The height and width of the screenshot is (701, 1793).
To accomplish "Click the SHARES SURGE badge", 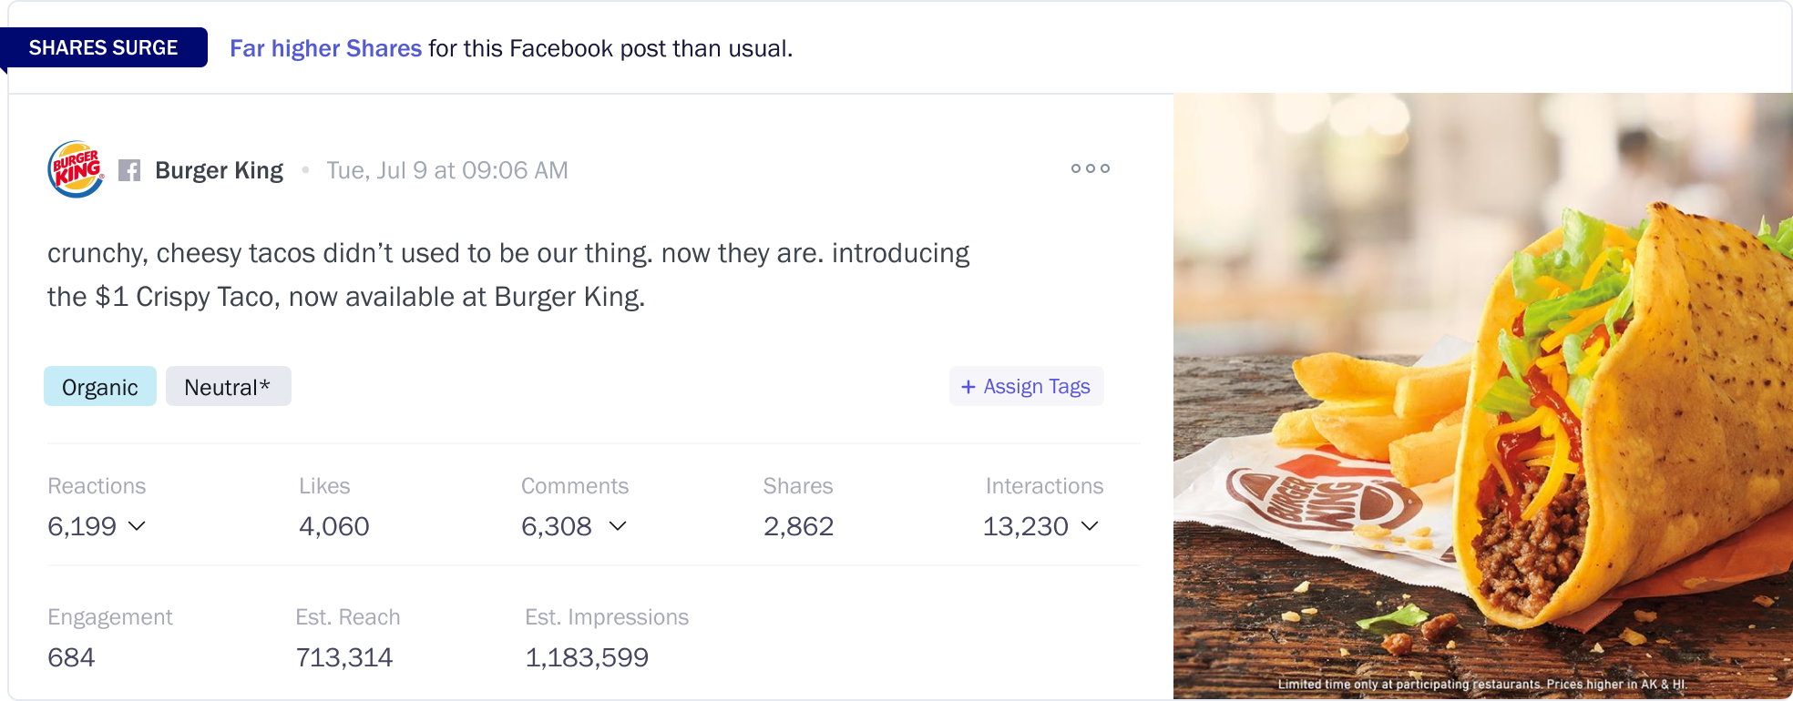I will pos(104,47).
